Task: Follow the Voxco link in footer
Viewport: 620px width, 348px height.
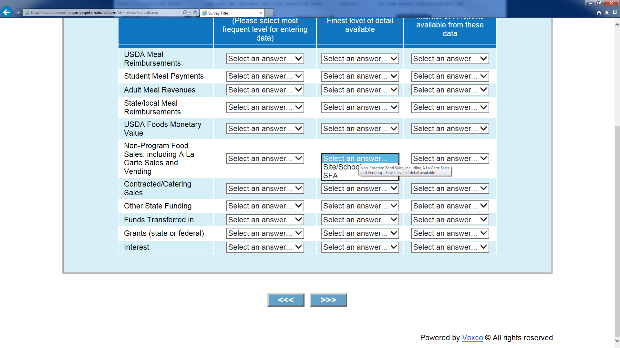Action: point(472,338)
